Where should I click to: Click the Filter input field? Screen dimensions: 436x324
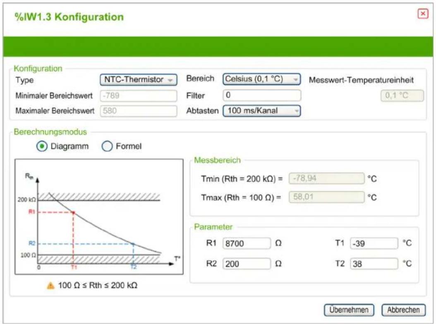coord(262,95)
